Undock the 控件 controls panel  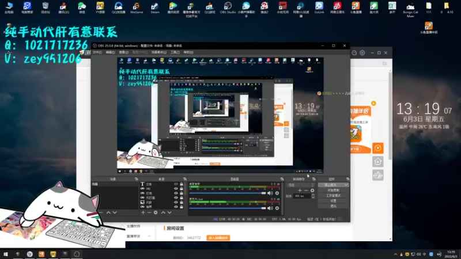tap(348, 179)
